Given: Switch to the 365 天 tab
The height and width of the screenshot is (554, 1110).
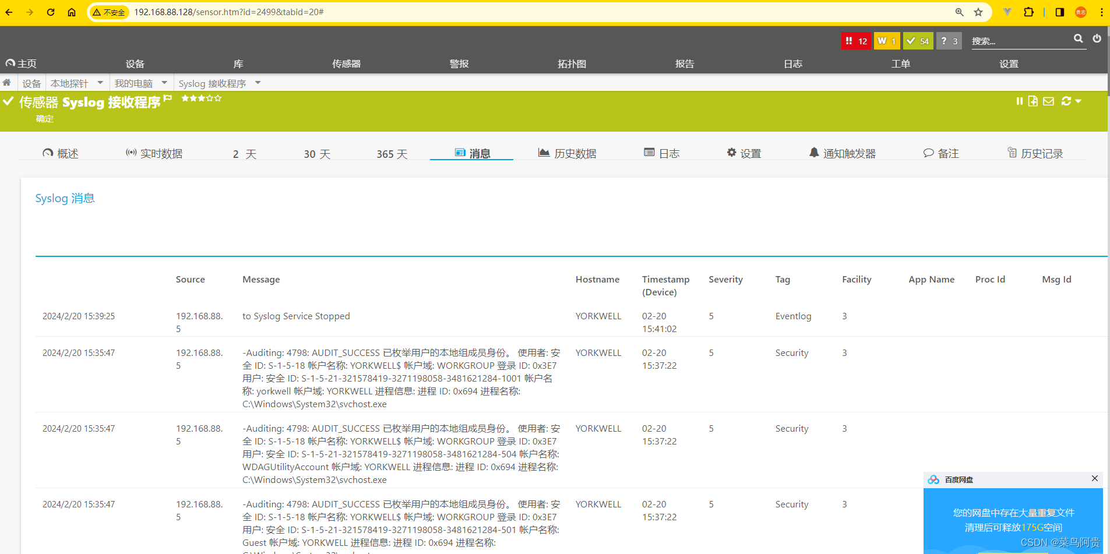Looking at the screenshot, I should 392,154.
